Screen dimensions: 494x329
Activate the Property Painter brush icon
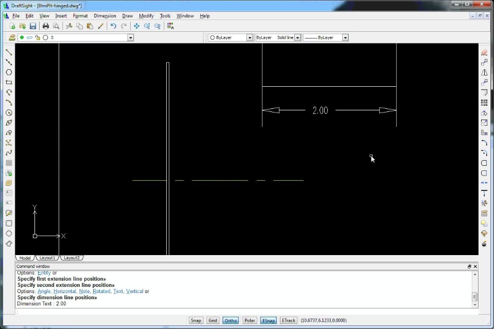(x=100, y=26)
